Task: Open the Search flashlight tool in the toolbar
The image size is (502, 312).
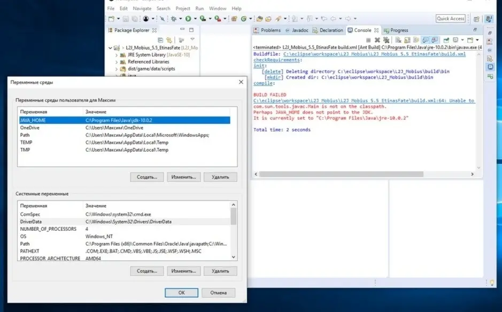Action: (278, 19)
